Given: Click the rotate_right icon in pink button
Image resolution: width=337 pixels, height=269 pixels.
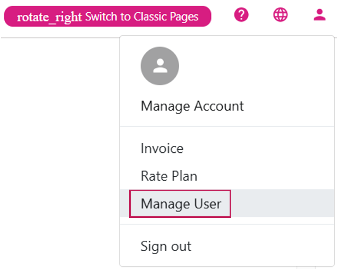Looking at the screenshot, I should tap(49, 17).
